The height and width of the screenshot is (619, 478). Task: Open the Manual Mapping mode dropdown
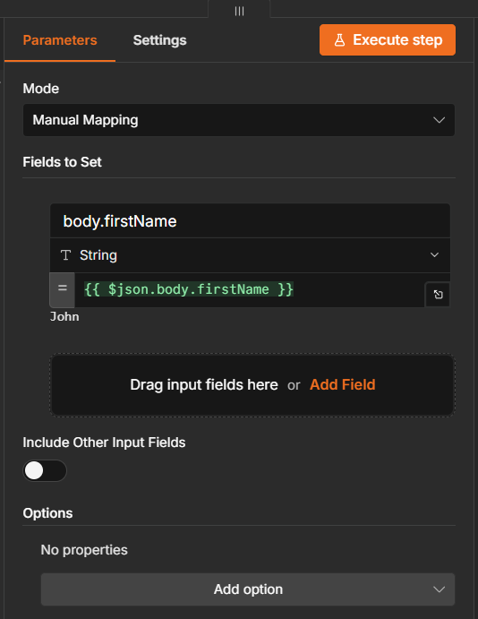point(239,120)
